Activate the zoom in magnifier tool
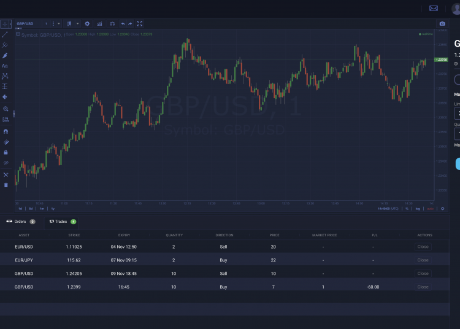 point(6,109)
